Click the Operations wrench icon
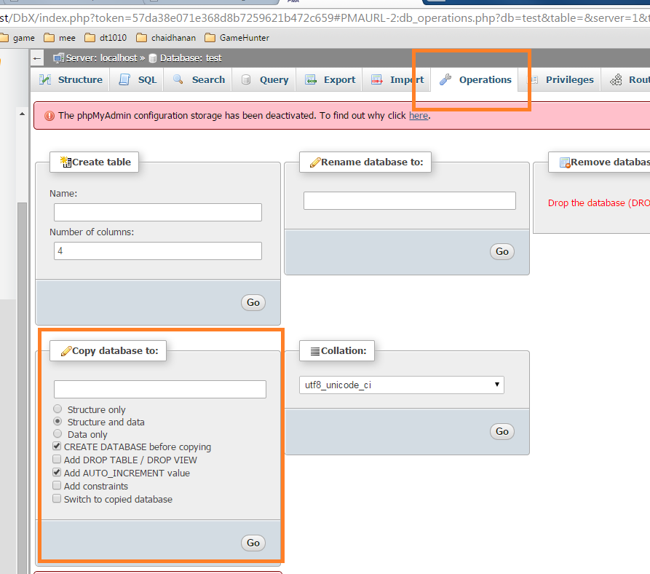Image resolution: width=650 pixels, height=574 pixels. [445, 79]
